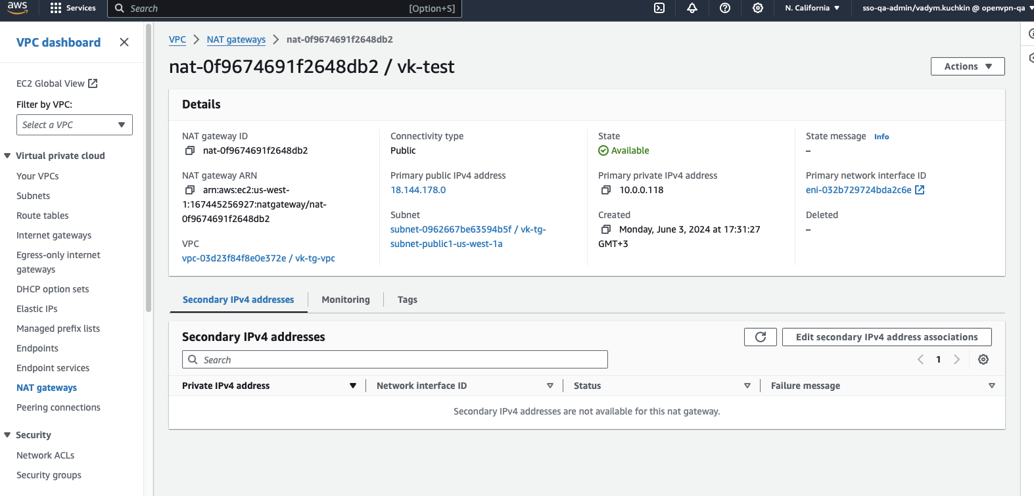
Task: Open the Select a VPC filter dropdown
Action: pos(74,125)
